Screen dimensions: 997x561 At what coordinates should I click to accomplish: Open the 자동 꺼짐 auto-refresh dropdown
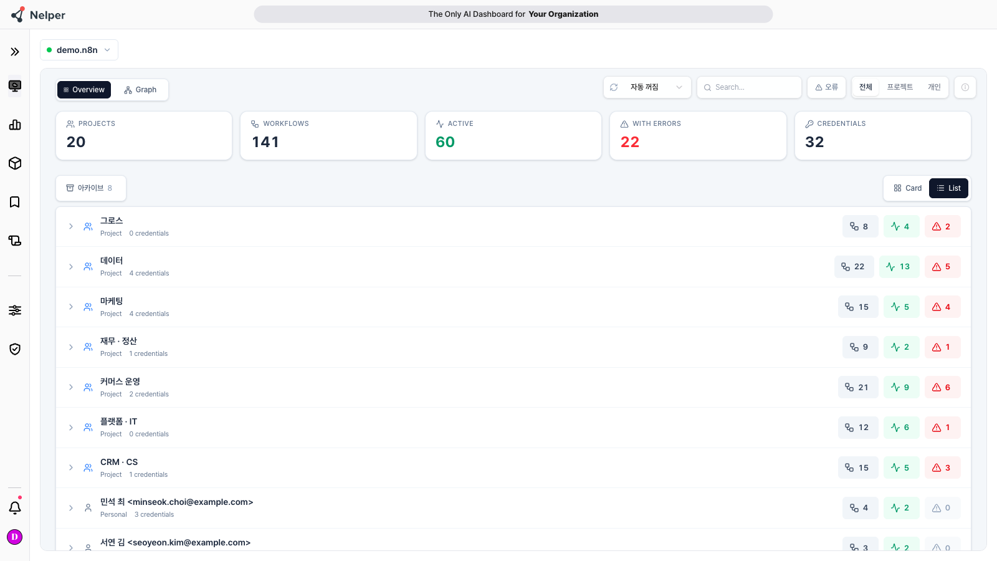647,87
